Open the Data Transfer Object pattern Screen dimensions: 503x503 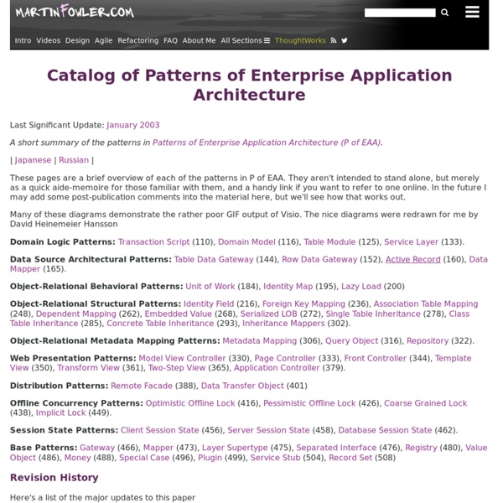(242, 386)
